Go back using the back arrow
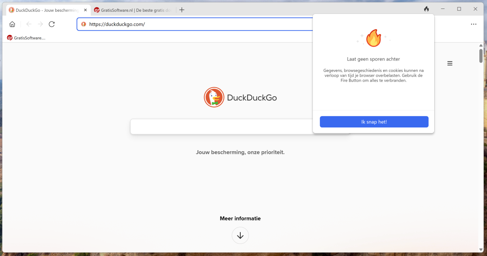The height and width of the screenshot is (256, 487). [29, 24]
